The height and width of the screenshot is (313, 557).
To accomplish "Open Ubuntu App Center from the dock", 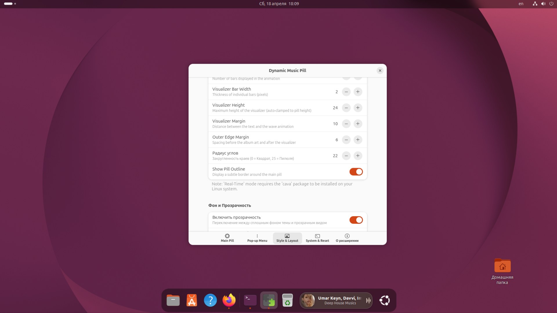I will click(191, 300).
